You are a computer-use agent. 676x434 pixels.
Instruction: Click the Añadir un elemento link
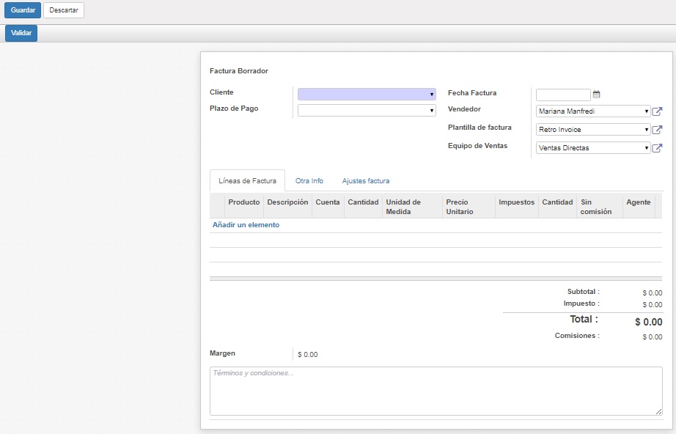(246, 225)
